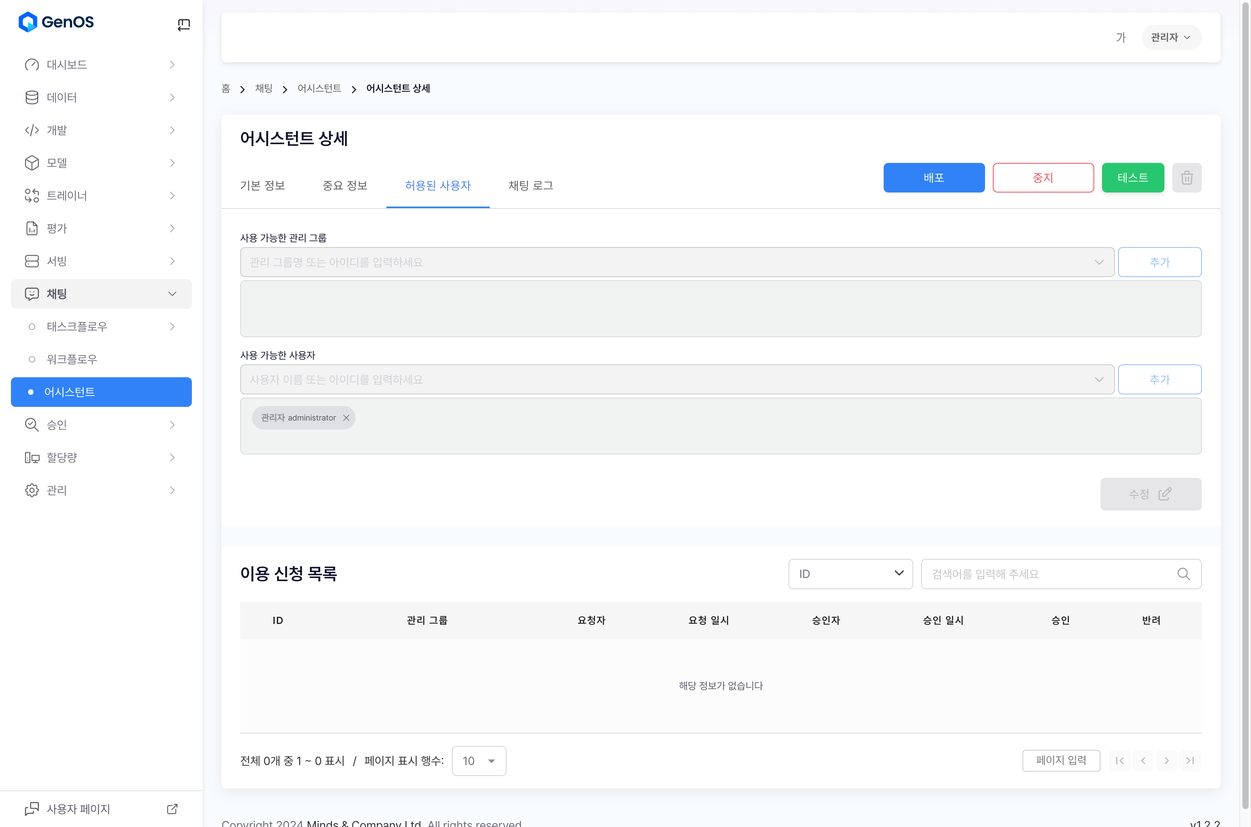The image size is (1251, 827).
Task: Expand the 태스크플로우 submenu
Action: click(172, 327)
